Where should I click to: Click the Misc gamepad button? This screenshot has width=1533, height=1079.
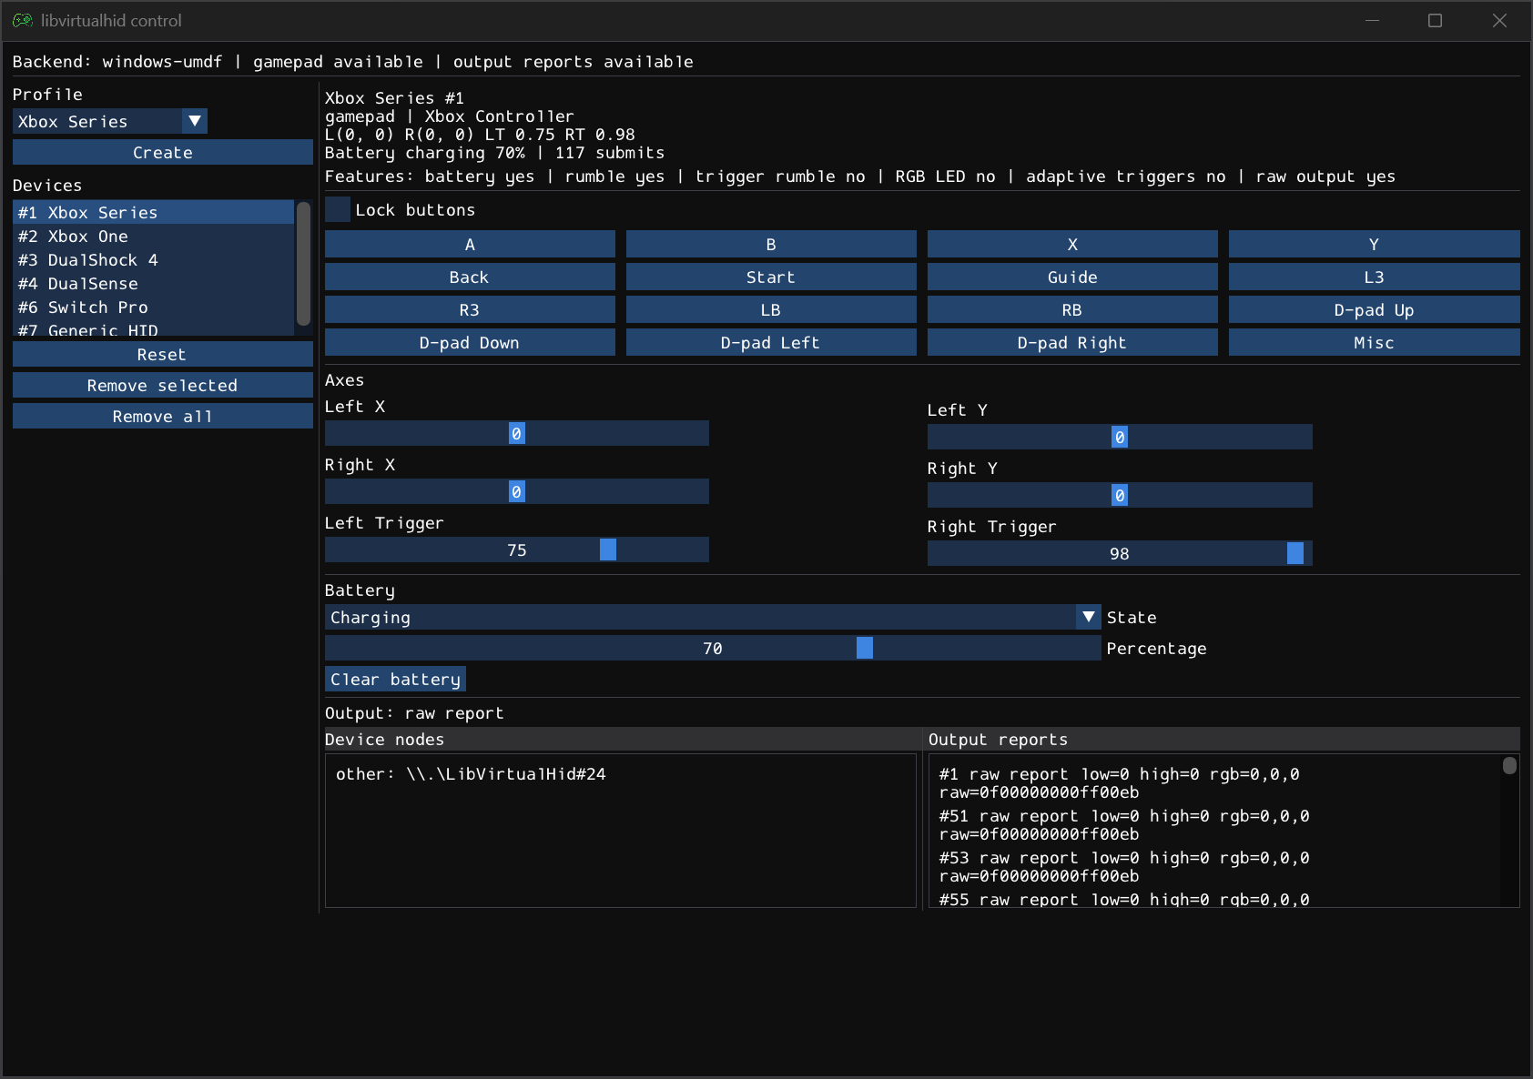coord(1375,342)
